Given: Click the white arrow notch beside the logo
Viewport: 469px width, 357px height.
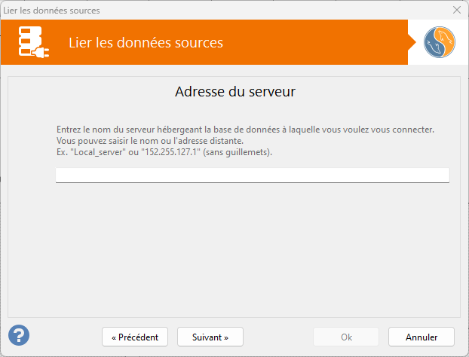Looking at the screenshot, I should point(412,43).
